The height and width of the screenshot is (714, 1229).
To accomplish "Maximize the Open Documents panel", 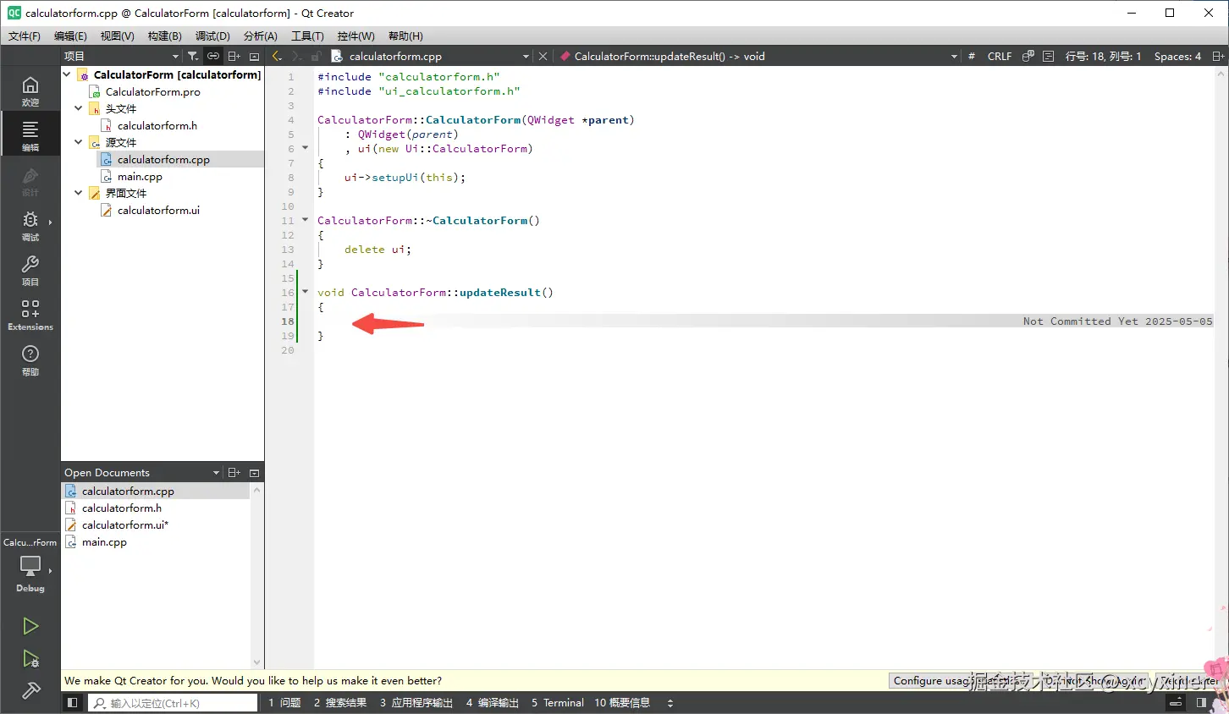I will (x=254, y=473).
